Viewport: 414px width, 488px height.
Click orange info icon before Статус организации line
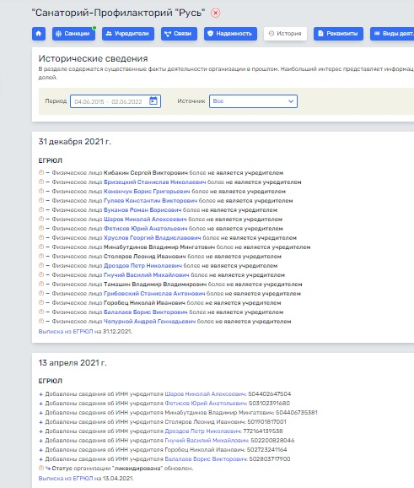point(41,468)
